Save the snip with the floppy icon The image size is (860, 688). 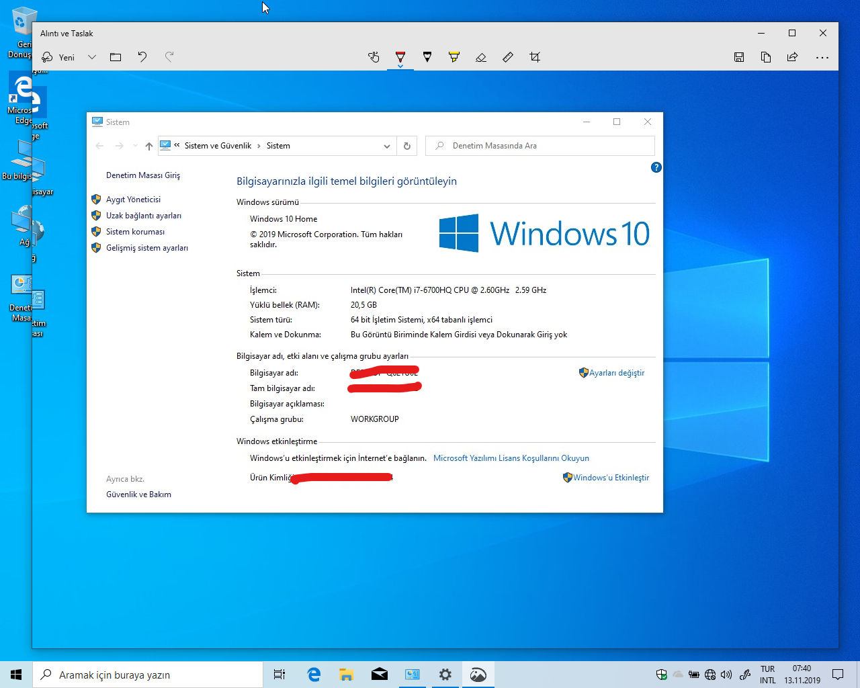[739, 57]
